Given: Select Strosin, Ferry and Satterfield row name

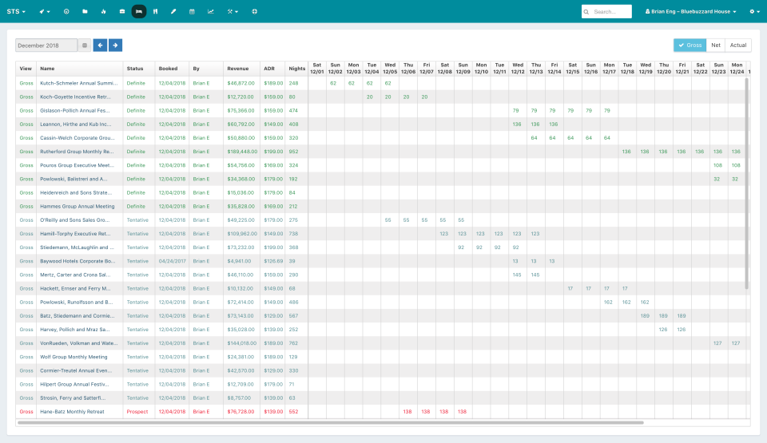Looking at the screenshot, I should [73, 398].
